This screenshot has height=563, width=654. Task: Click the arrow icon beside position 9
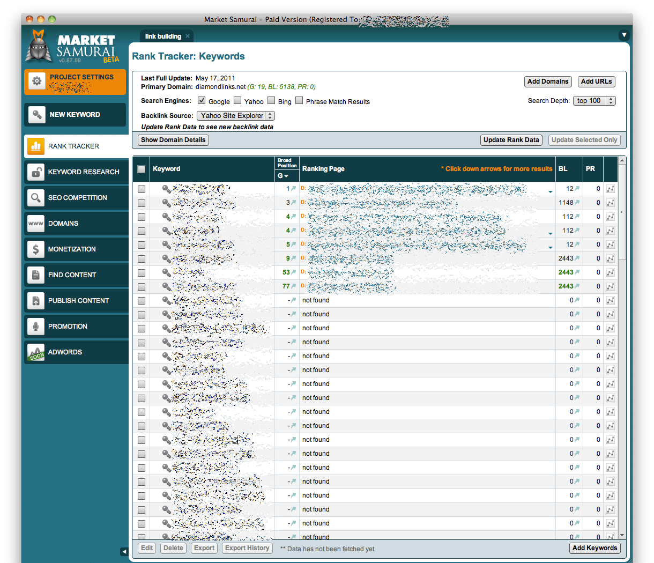pyautogui.click(x=293, y=258)
